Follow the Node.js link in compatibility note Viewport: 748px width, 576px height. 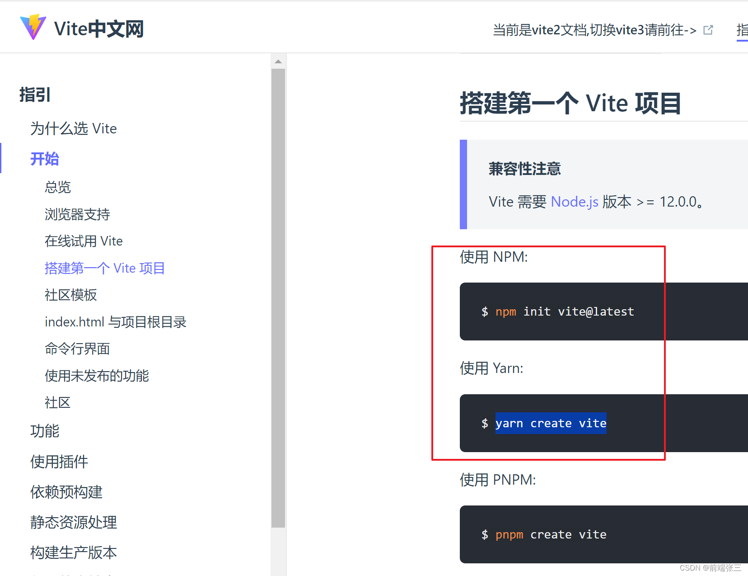coord(575,202)
